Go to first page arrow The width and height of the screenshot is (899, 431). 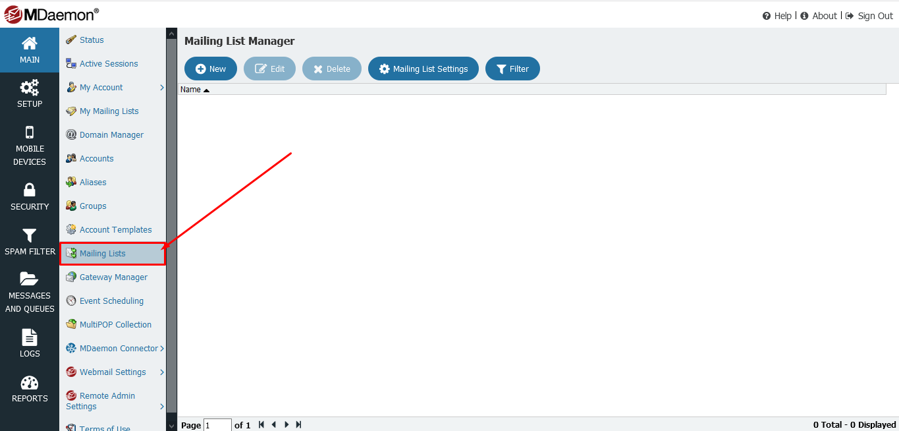coord(261,424)
